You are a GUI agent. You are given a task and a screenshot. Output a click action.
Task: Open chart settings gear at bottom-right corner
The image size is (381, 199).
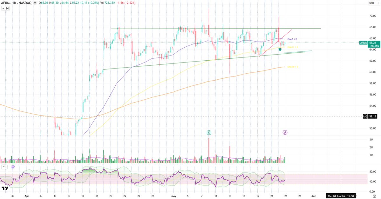pos(374,196)
